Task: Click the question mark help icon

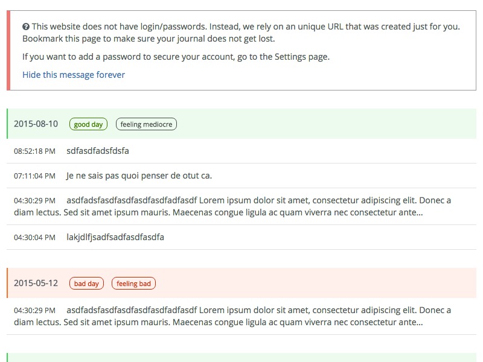Action: tap(26, 27)
